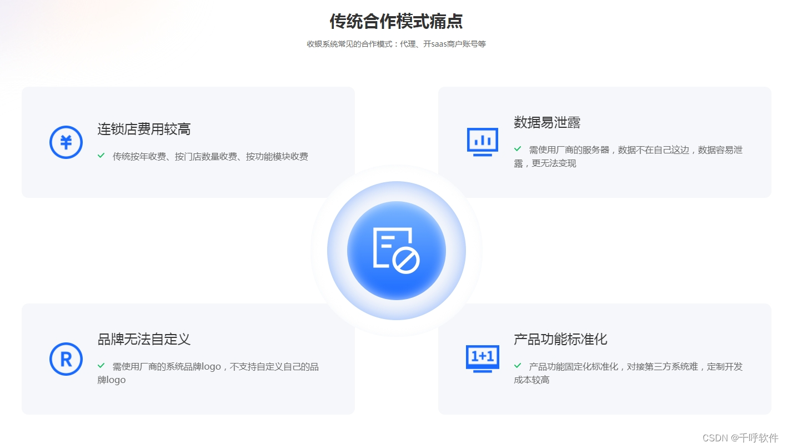
Task: Click the description 不支持自定义自己的品牌logo
Action: point(208,373)
